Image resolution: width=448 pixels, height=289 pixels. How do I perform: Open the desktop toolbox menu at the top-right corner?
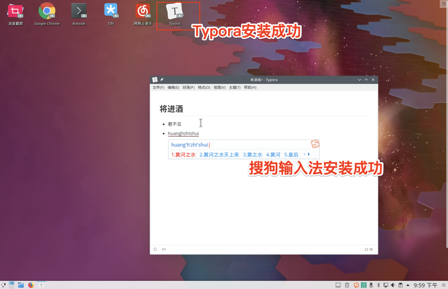pyautogui.click(x=444, y=4)
